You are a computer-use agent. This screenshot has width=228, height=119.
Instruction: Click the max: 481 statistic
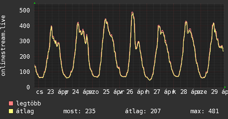tap(204, 111)
